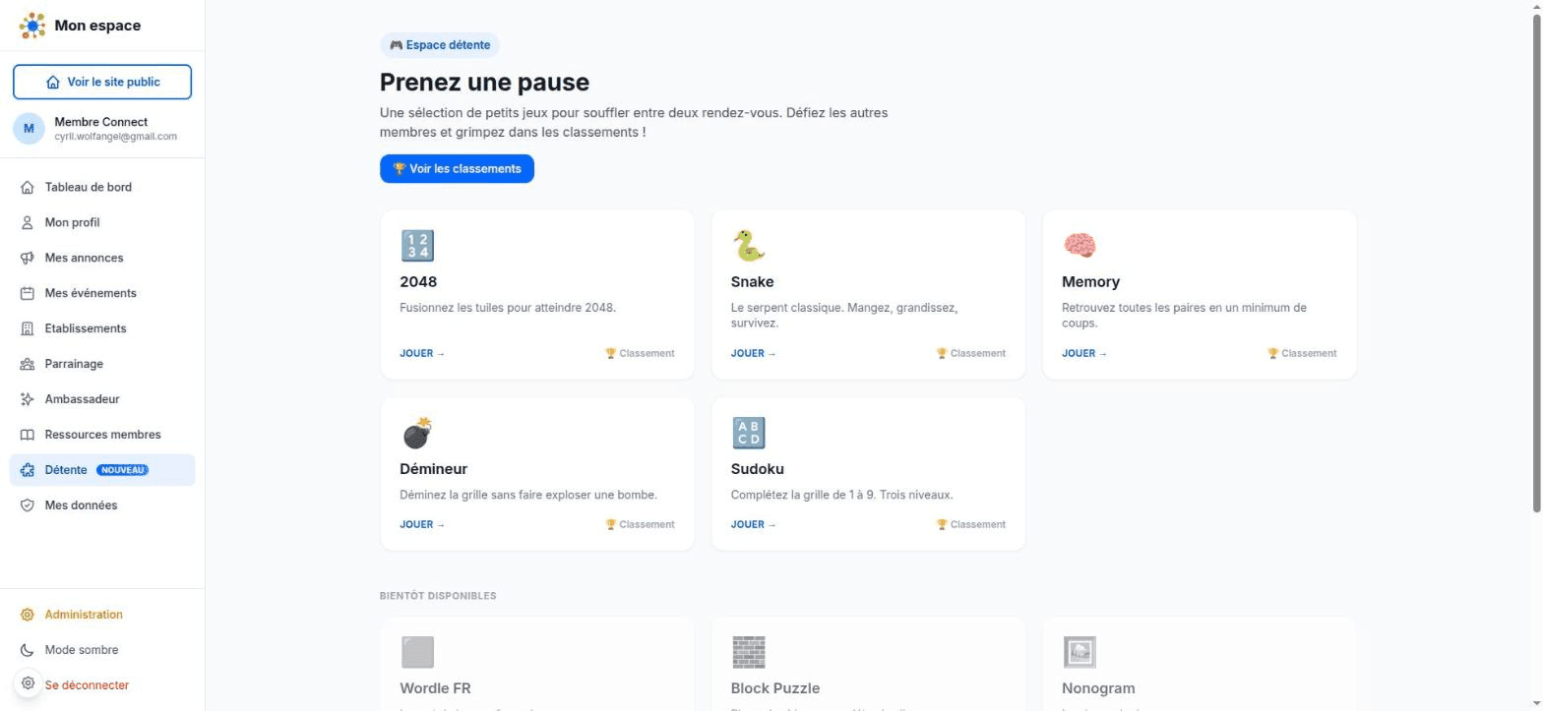Viewport: 1543px width, 711px height.
Task: Click the Snake game snake icon
Action: (748, 246)
